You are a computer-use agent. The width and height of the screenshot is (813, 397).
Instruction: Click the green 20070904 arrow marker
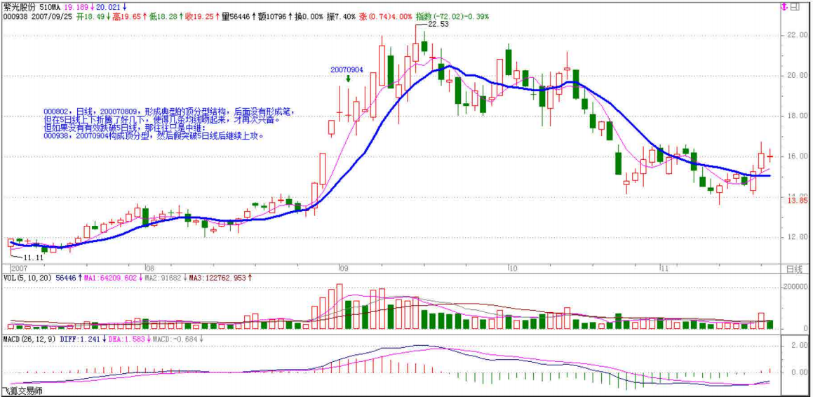[x=348, y=79]
